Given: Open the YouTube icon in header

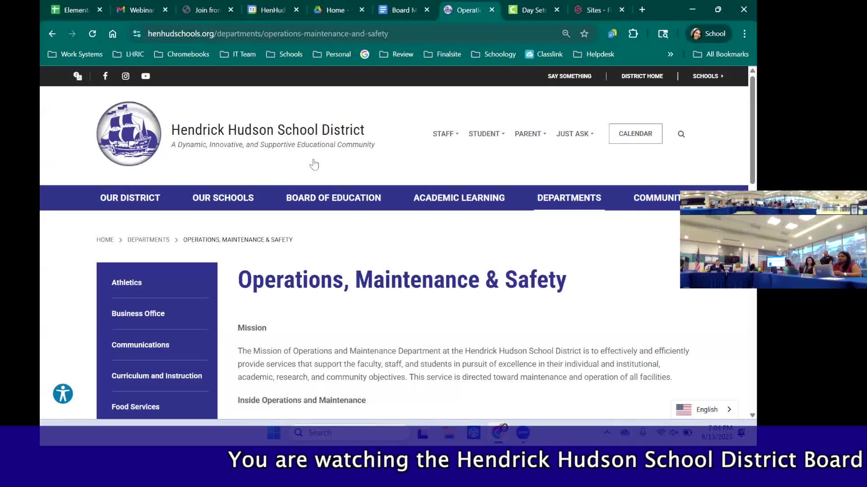Looking at the screenshot, I should point(145,76).
